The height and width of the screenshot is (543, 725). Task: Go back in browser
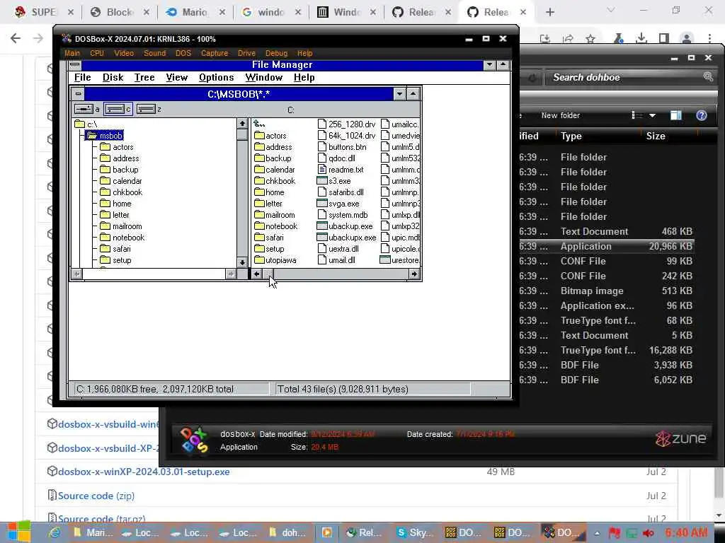point(16,38)
